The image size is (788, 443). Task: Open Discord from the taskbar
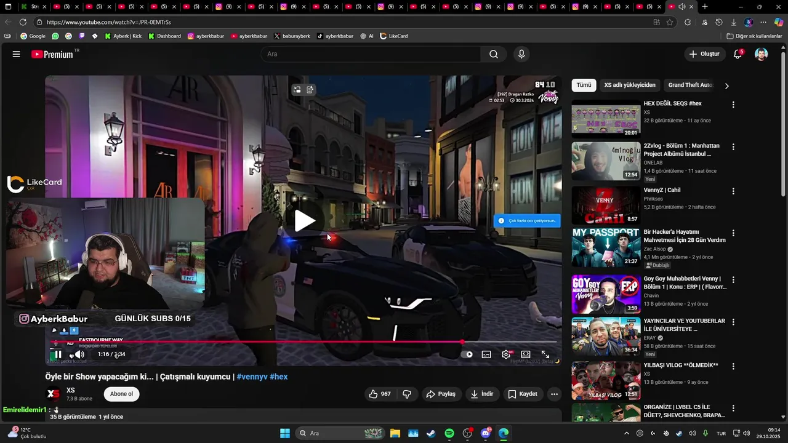486,433
